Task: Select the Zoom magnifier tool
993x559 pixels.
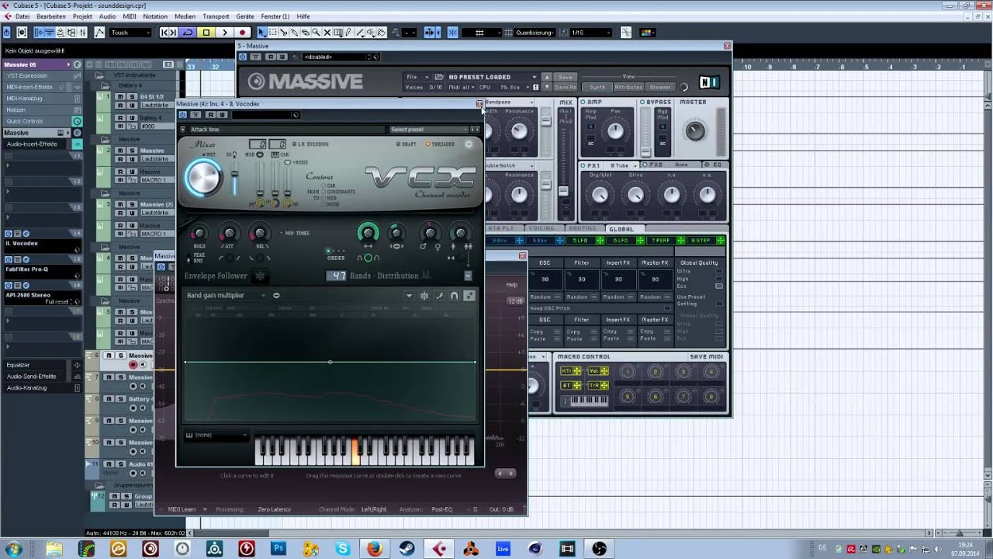Action: tap(317, 33)
